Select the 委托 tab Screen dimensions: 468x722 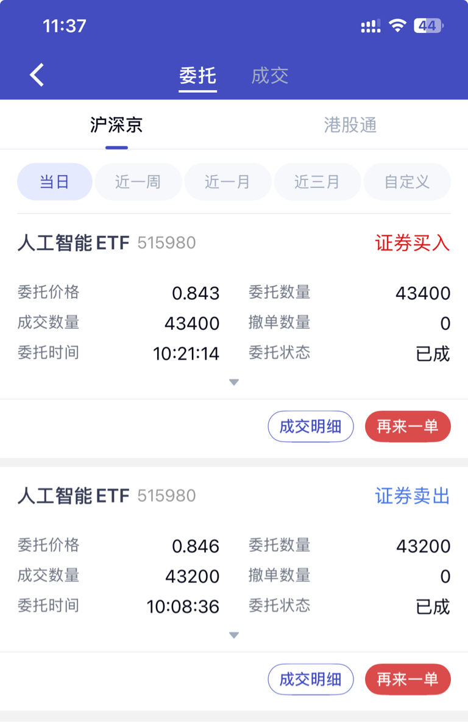pyautogui.click(x=198, y=76)
